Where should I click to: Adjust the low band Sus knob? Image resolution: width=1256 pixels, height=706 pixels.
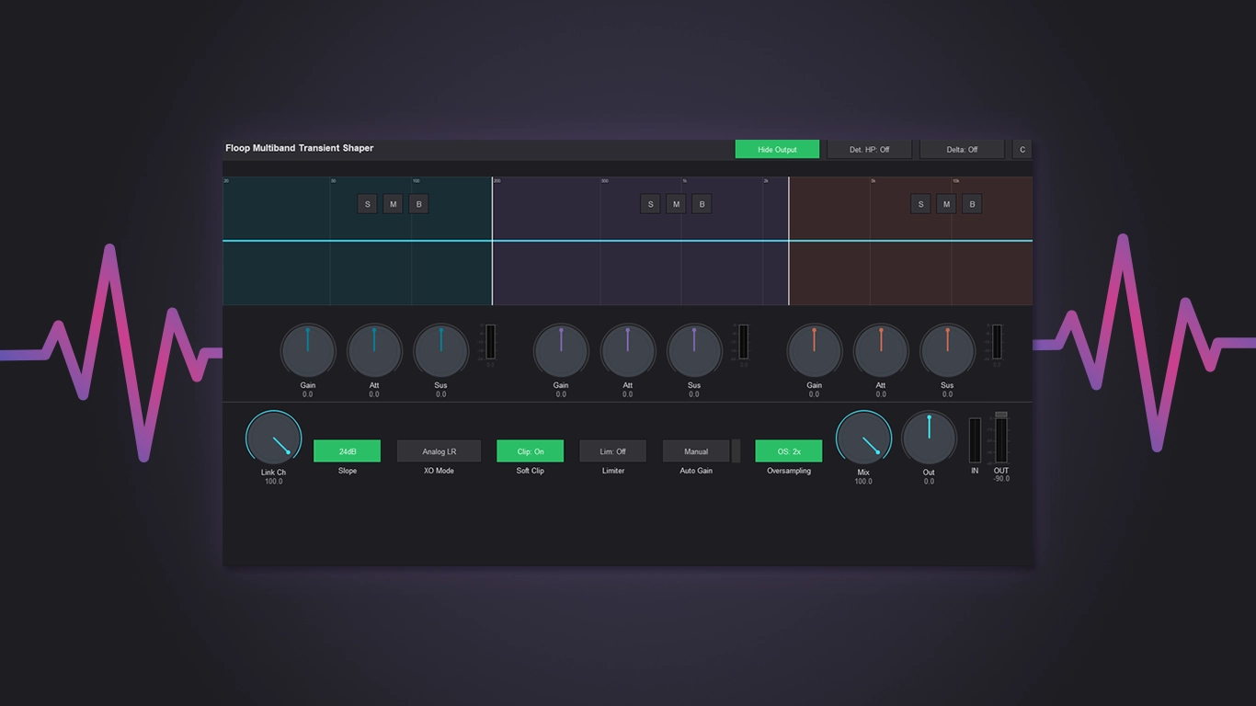coord(441,350)
